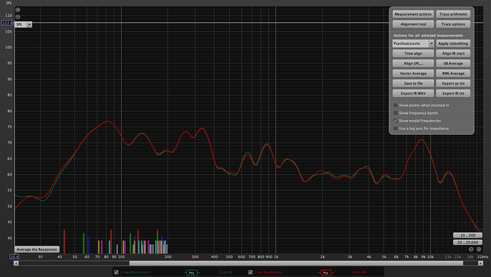Image resolution: width=491 pixels, height=277 pixels.
Task: Open the SPL axis type dropdown
Action: coord(29,24)
